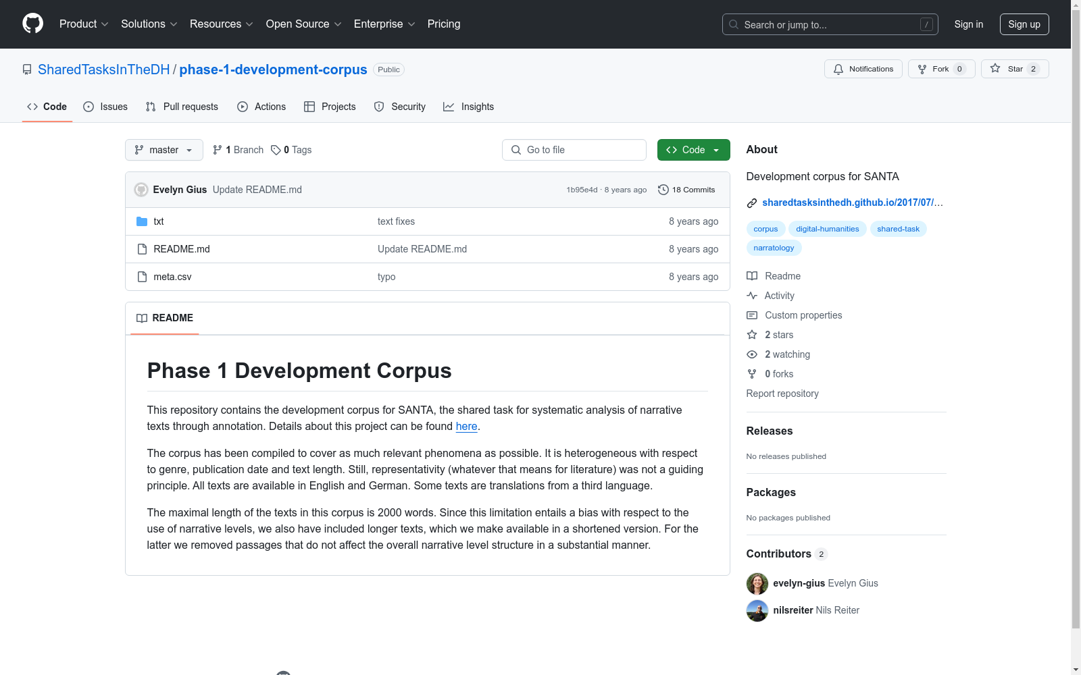Click the corpus topic tag

tap(765, 229)
